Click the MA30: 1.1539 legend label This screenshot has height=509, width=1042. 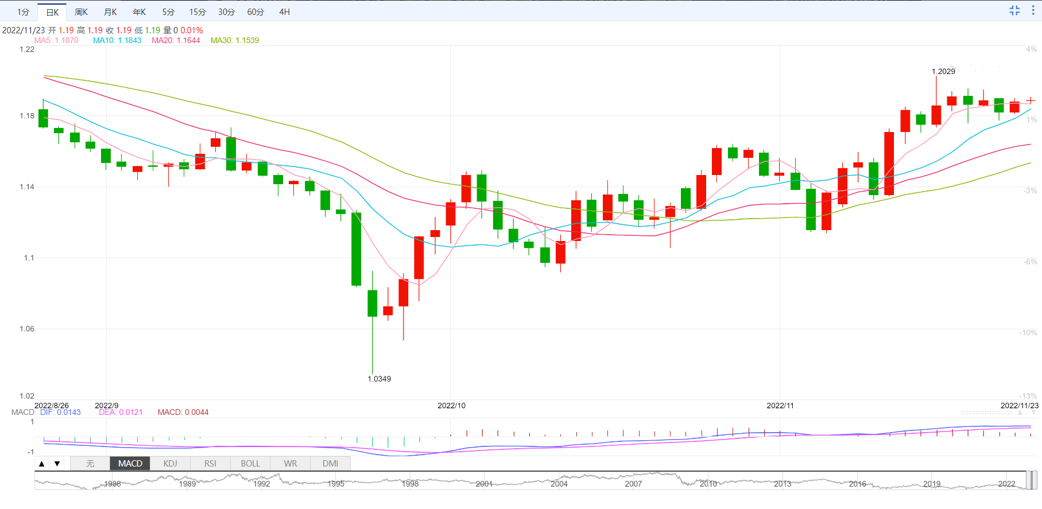pyautogui.click(x=235, y=41)
